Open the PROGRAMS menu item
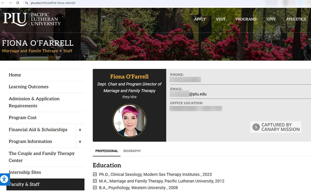This screenshot has height=194, width=311. (246, 19)
